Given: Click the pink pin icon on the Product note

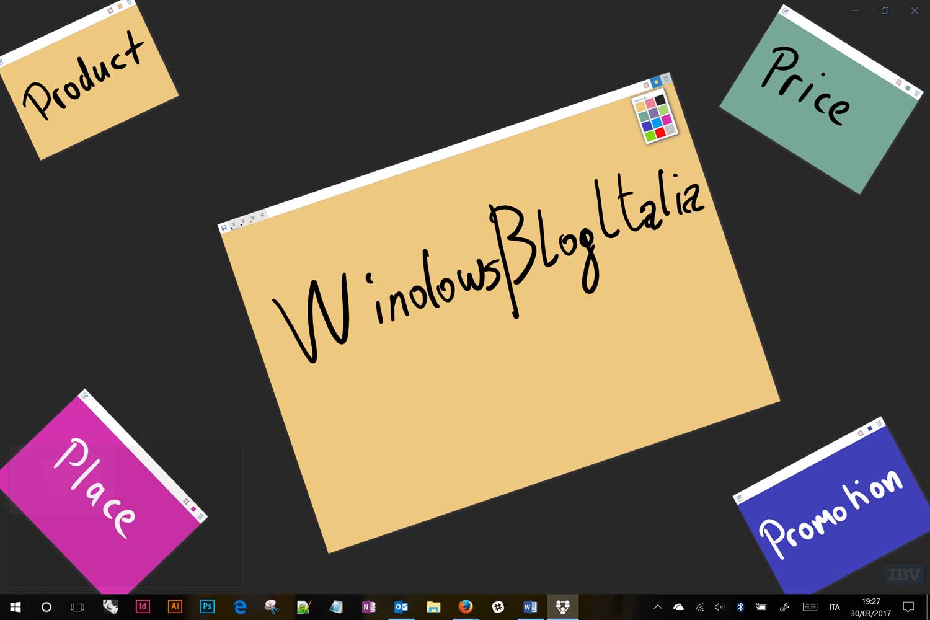Looking at the screenshot, I should click(x=110, y=9).
